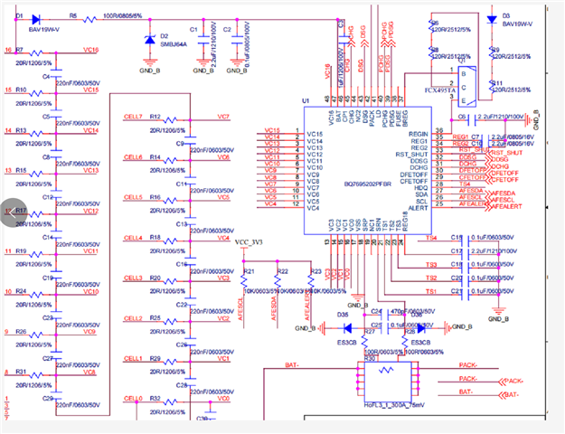The height and width of the screenshot is (434, 565).
Task: Click the CELL0 net label
Action: [x=133, y=398]
